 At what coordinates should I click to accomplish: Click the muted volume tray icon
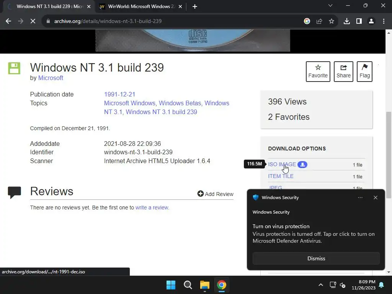343,285
